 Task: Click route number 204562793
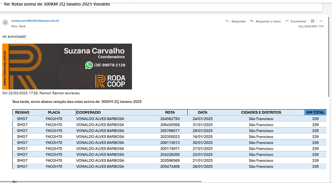click(170, 119)
